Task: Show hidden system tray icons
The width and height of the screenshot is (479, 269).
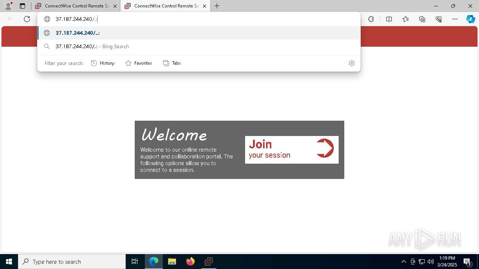Action: (403, 262)
